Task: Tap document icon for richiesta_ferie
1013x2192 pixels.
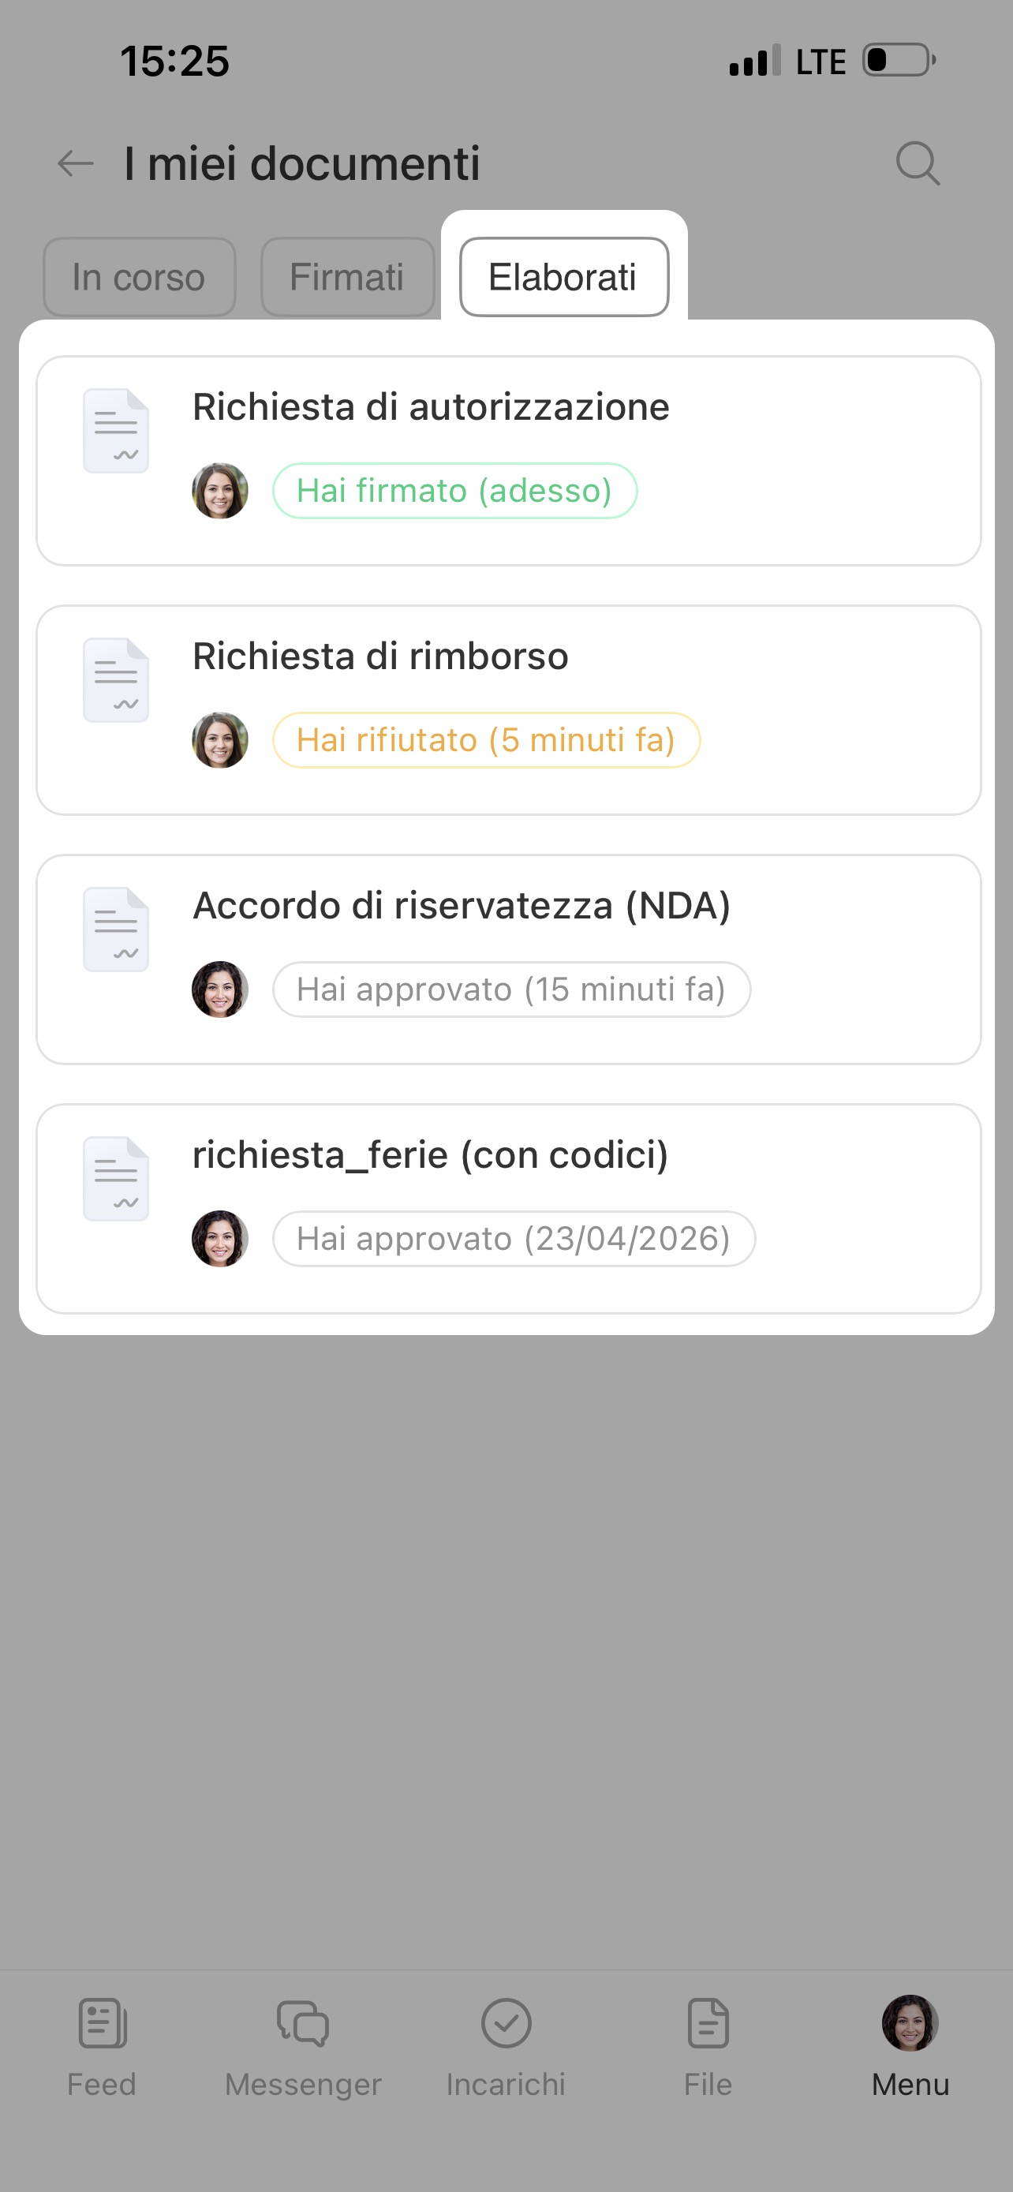Action: pyautogui.click(x=116, y=1179)
